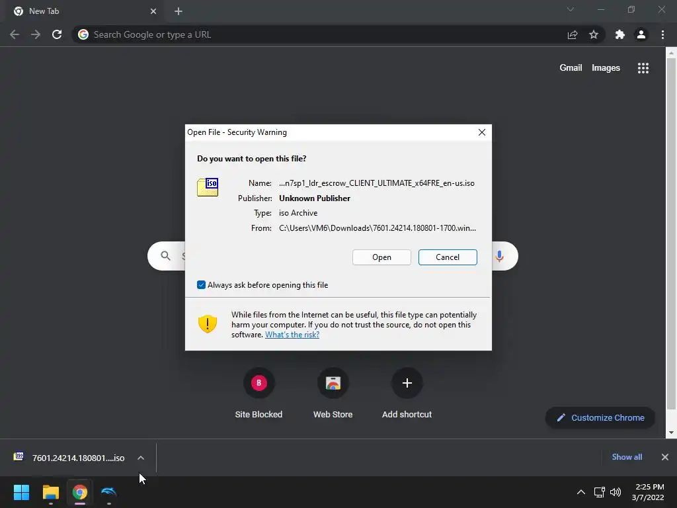Click the share page icon

click(x=573, y=34)
